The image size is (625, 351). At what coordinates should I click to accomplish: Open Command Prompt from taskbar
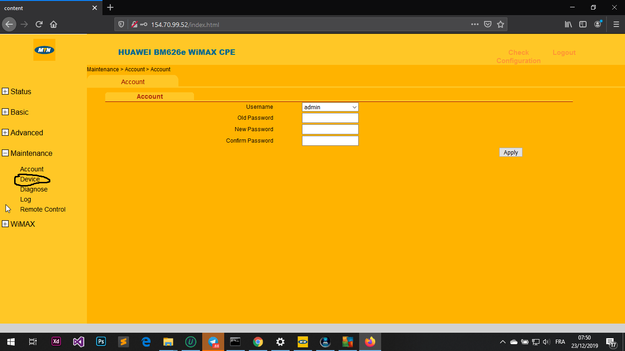point(236,342)
